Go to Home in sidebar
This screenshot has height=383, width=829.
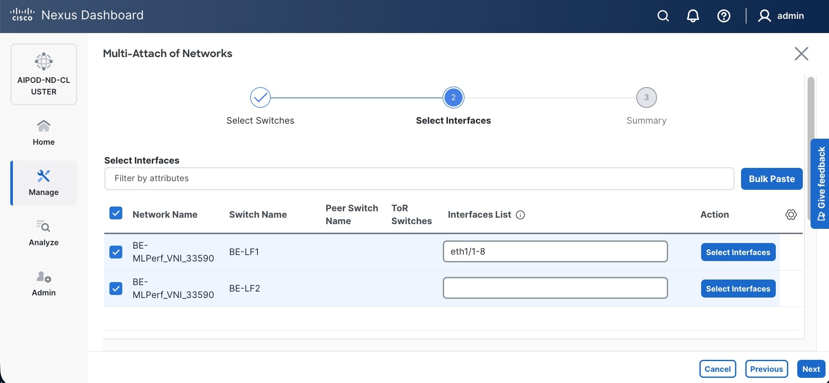(x=44, y=133)
